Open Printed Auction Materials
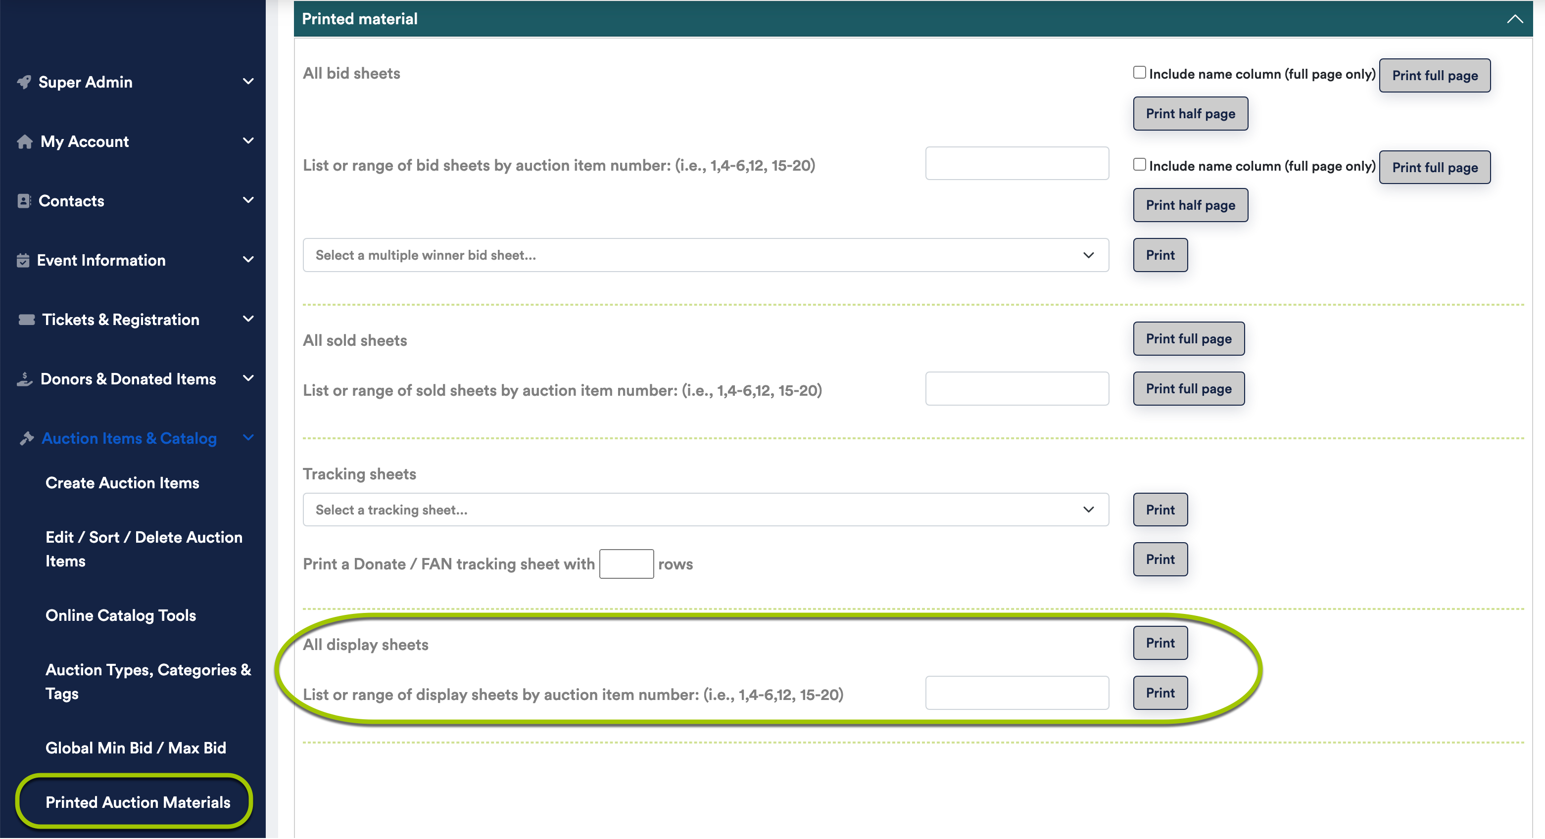The width and height of the screenshot is (1545, 839). (x=138, y=802)
